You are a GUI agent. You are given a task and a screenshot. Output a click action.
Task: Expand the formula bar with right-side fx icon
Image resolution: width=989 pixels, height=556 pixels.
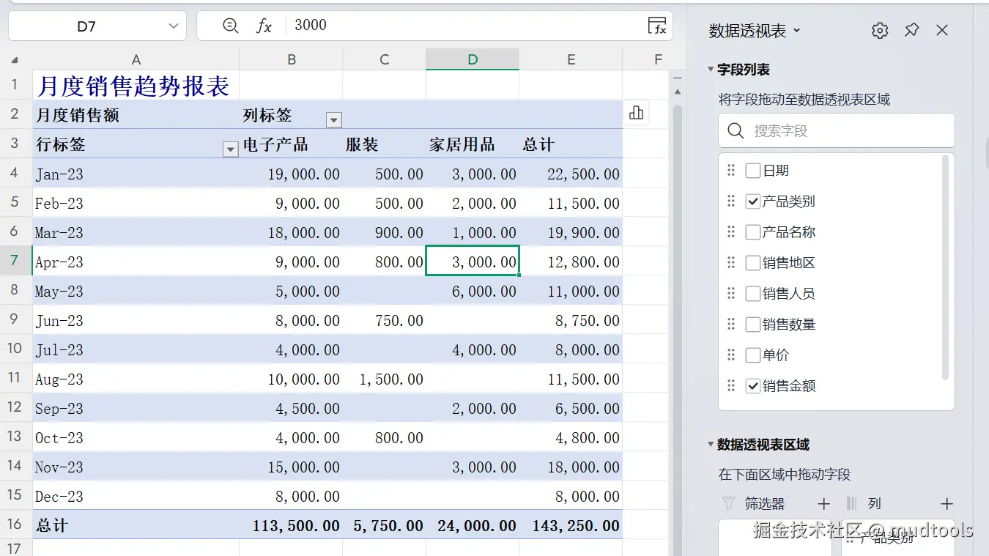click(657, 26)
